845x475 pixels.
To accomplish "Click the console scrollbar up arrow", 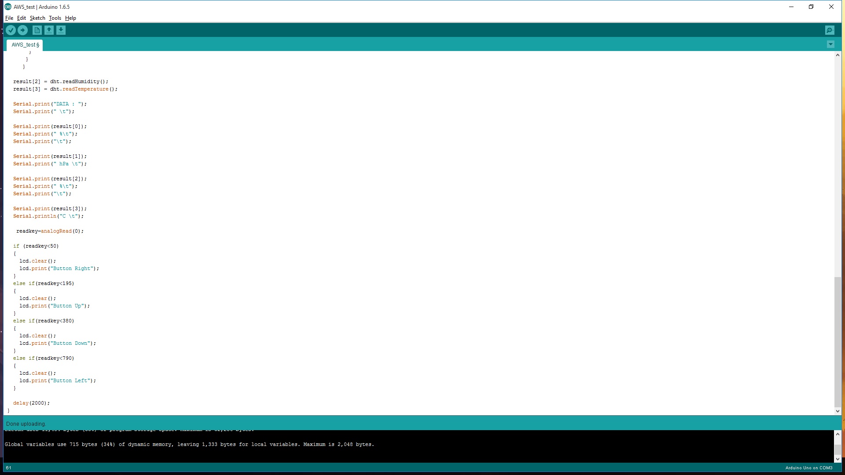I will click(838, 434).
